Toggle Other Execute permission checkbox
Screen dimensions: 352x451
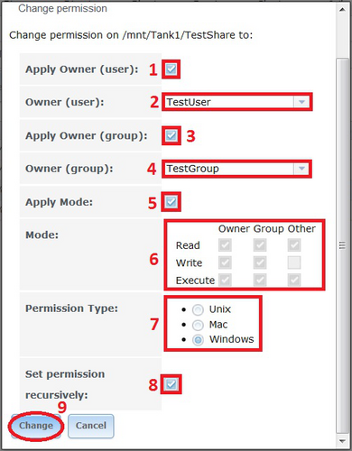tap(294, 280)
